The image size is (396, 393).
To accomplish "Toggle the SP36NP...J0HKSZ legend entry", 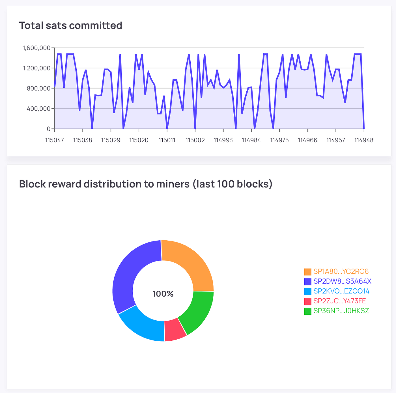I will click(341, 310).
